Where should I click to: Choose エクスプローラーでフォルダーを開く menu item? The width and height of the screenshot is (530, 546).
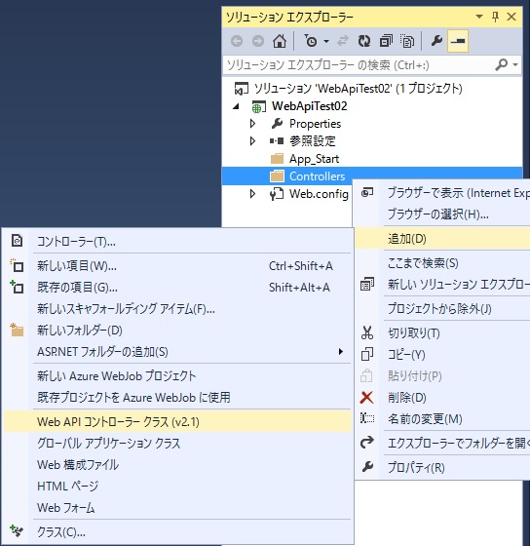[442, 443]
